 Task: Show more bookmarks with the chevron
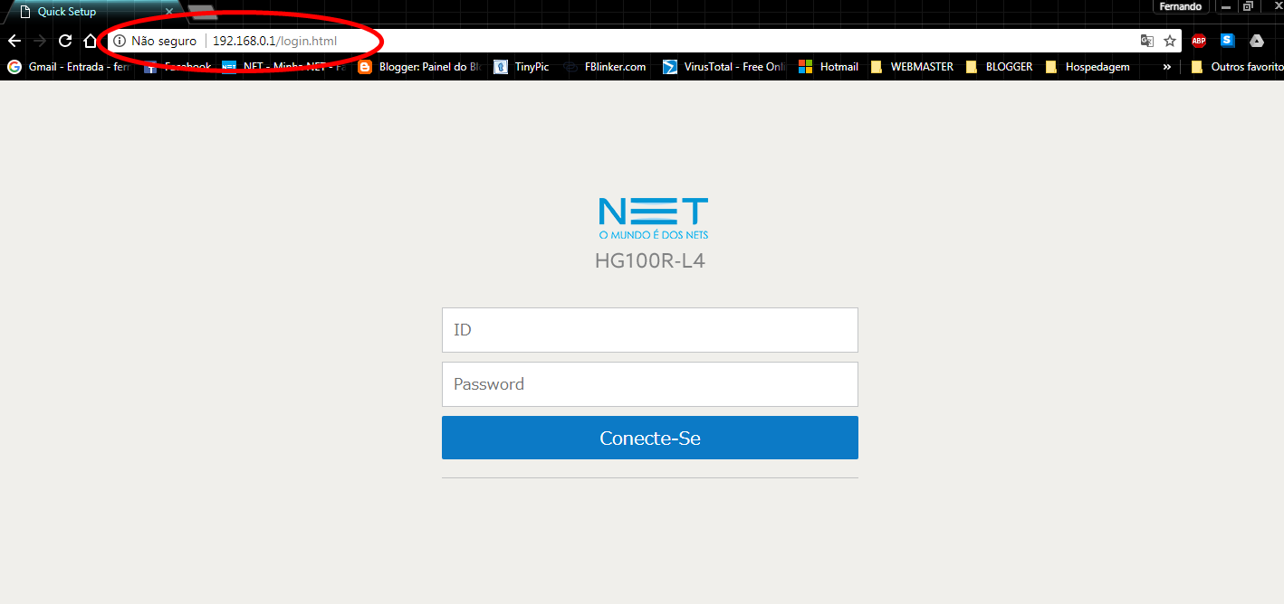pyautogui.click(x=1167, y=67)
